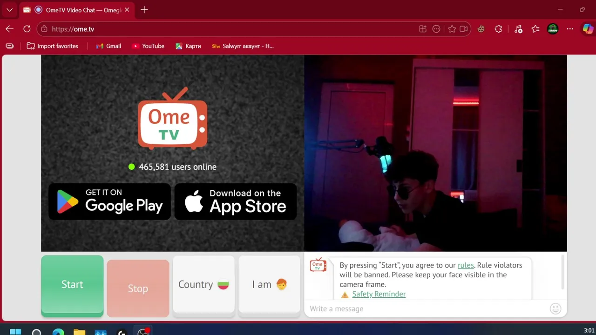Open Logitech G HUB from the taskbar
This screenshot has height=335, width=596.
tap(122, 332)
